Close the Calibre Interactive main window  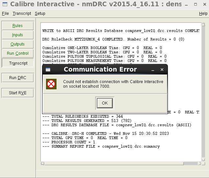click(x=205, y=4)
